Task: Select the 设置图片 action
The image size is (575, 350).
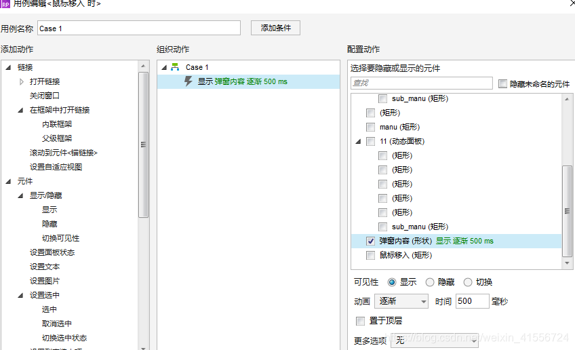Action: pyautogui.click(x=44, y=281)
